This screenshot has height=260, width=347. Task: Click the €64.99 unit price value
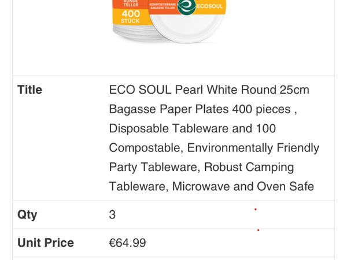pyautogui.click(x=127, y=243)
